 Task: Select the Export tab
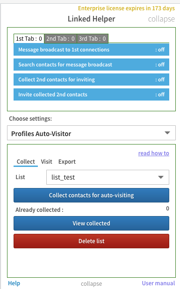click(67, 162)
